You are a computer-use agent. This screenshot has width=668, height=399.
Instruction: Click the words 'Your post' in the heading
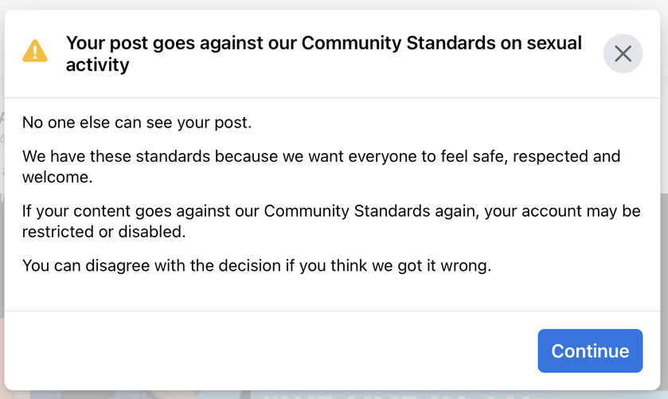pyautogui.click(x=107, y=44)
